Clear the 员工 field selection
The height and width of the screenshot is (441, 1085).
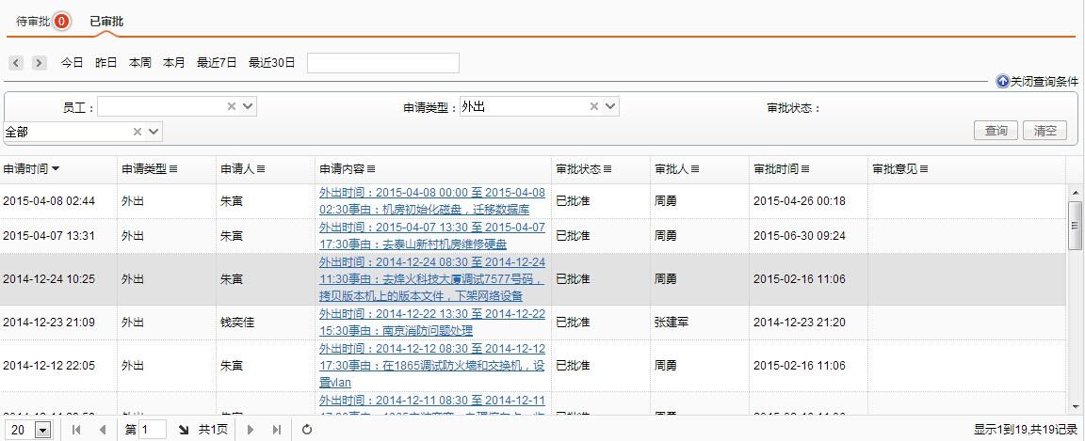tap(232, 107)
